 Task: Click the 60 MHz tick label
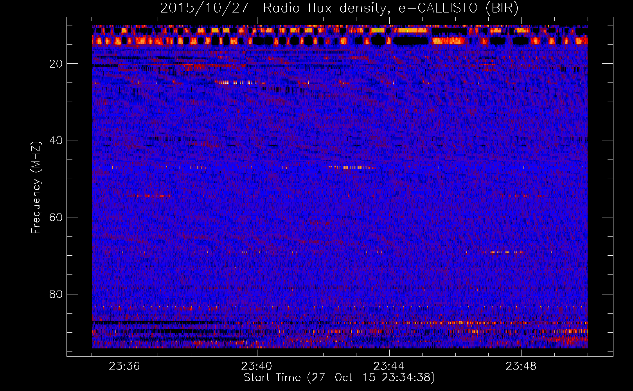point(56,217)
